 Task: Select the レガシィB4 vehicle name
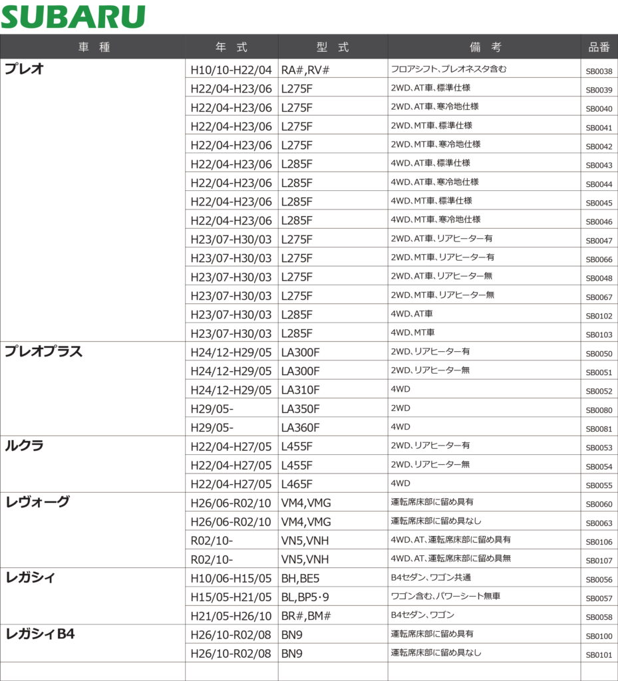tap(40, 634)
